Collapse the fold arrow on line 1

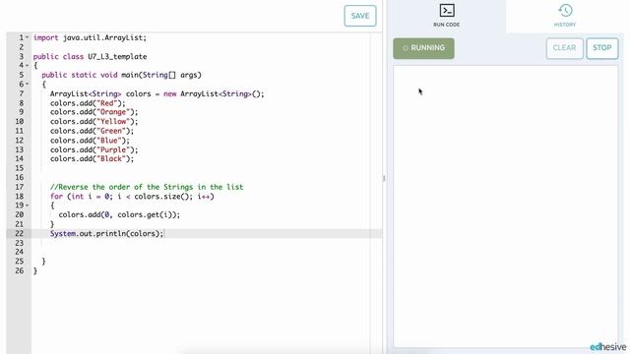(x=28, y=37)
